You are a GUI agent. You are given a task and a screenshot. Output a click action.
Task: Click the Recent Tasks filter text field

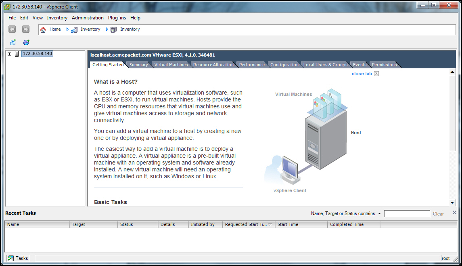(x=407, y=214)
